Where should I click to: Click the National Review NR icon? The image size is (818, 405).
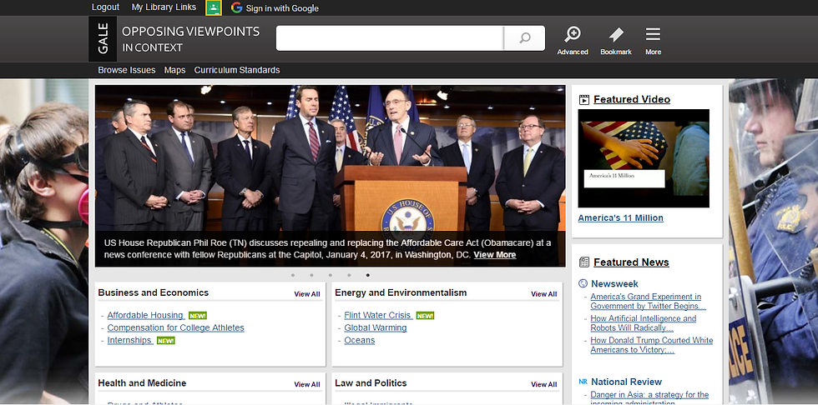pyautogui.click(x=583, y=382)
